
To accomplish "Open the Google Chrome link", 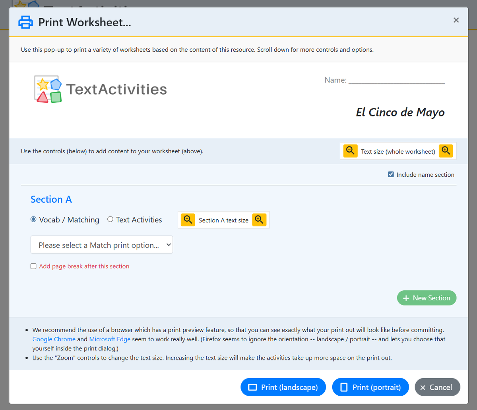I will [x=54, y=339].
